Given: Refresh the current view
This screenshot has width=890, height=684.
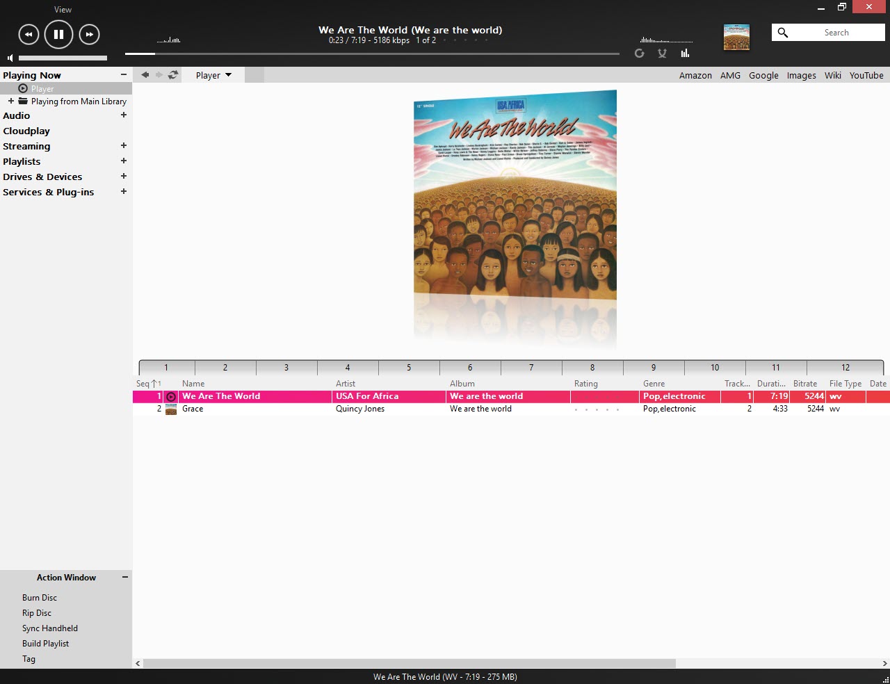Looking at the screenshot, I should point(173,75).
